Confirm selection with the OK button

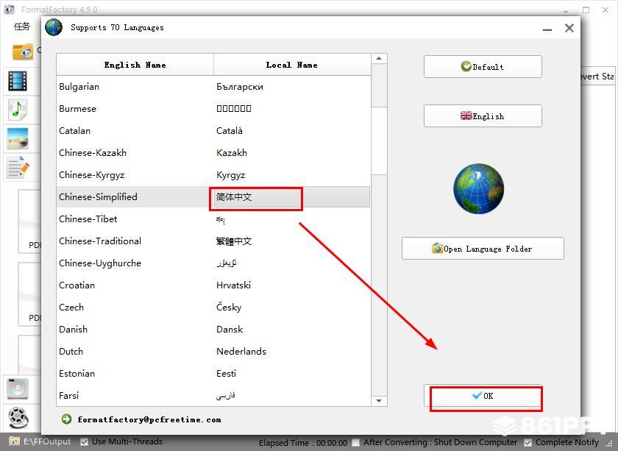point(483,396)
